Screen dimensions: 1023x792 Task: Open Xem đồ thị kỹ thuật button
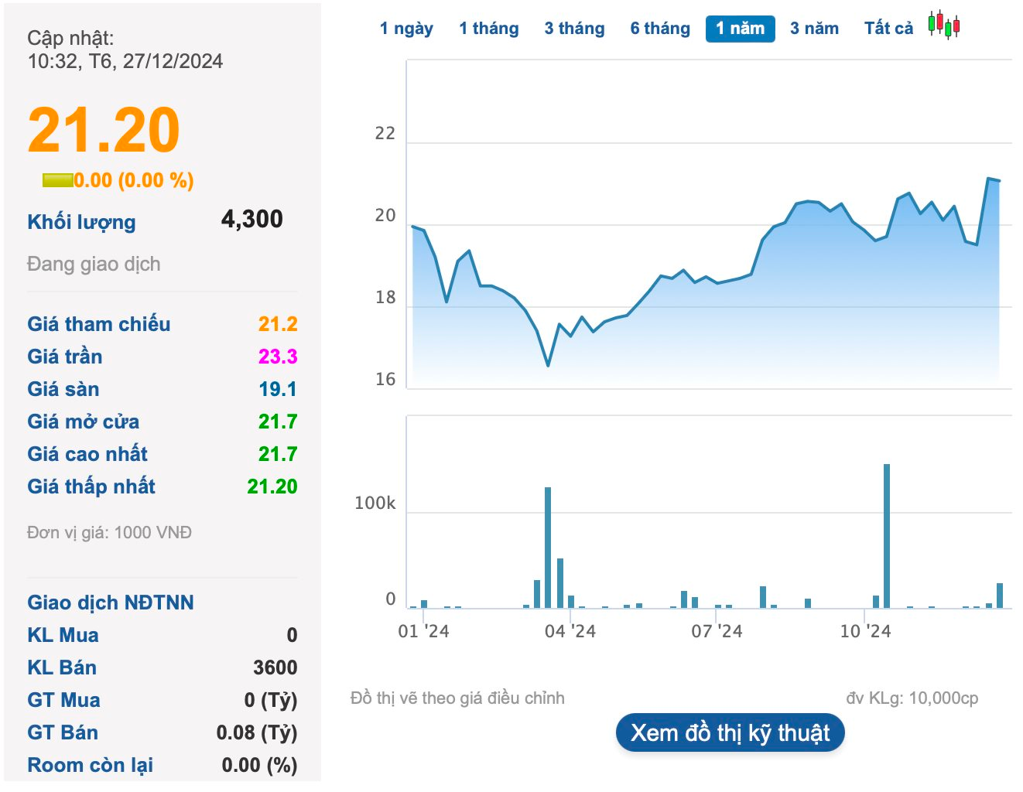(730, 732)
